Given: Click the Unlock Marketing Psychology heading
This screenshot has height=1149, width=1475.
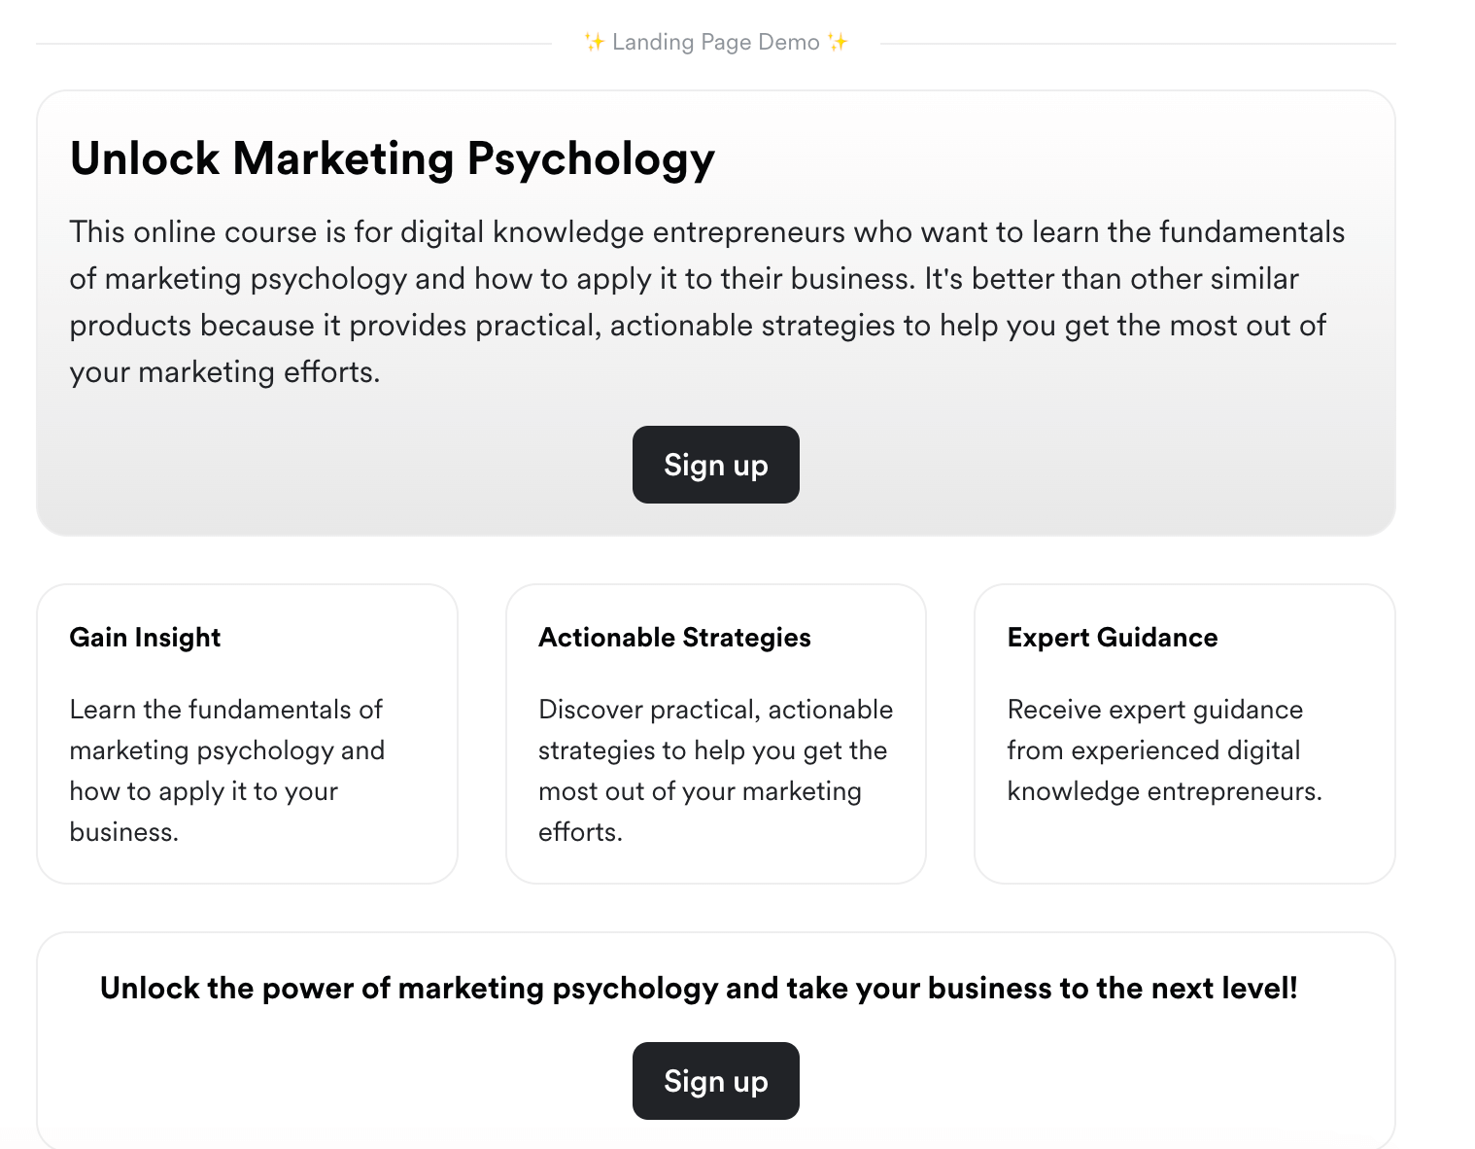Looking at the screenshot, I should coord(393,158).
